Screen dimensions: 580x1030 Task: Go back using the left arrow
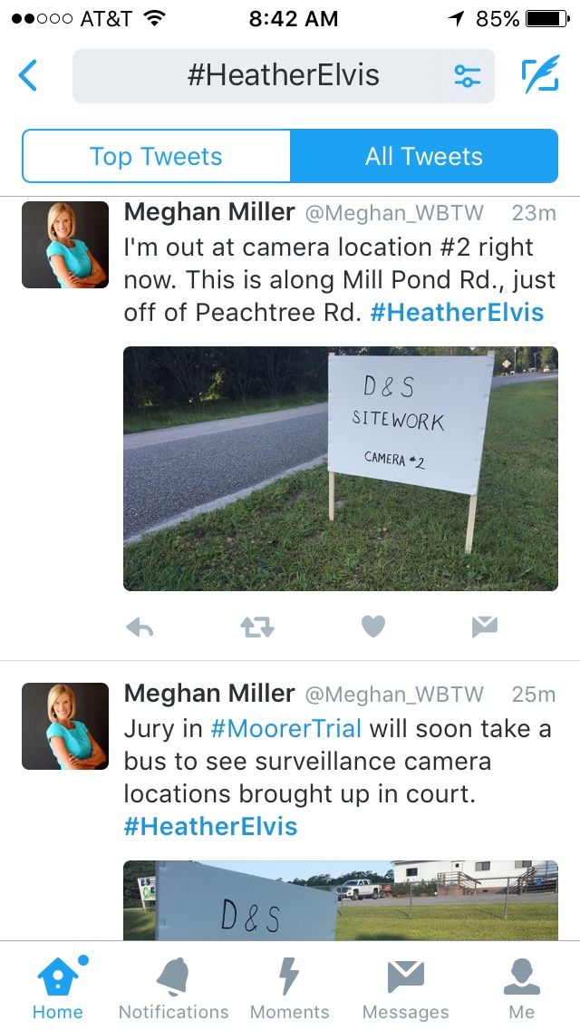click(27, 75)
